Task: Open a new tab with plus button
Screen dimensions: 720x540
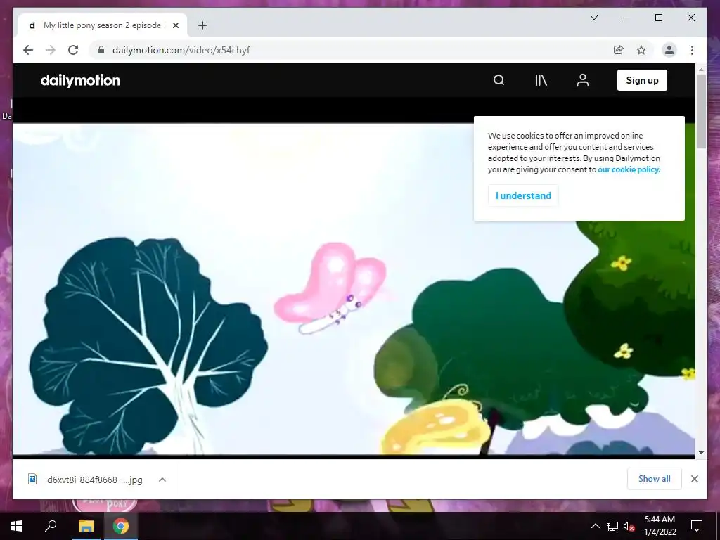Action: [x=202, y=25]
